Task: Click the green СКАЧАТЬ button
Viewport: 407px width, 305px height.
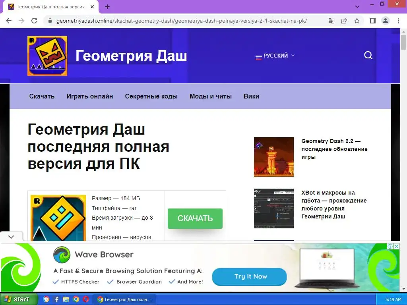Action: [x=195, y=218]
